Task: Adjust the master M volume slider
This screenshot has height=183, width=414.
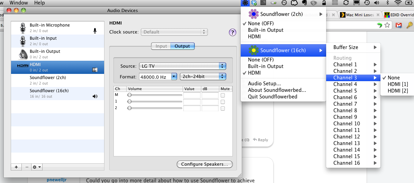Action: point(155,95)
